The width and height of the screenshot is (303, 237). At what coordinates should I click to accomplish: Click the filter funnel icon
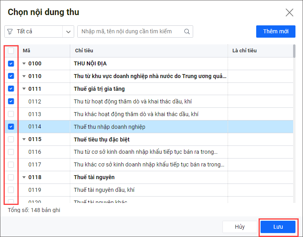(10, 31)
